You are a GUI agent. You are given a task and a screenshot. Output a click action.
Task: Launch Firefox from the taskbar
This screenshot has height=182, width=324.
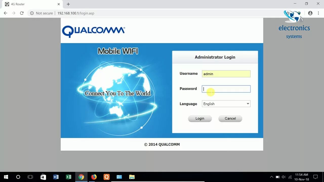click(94, 177)
